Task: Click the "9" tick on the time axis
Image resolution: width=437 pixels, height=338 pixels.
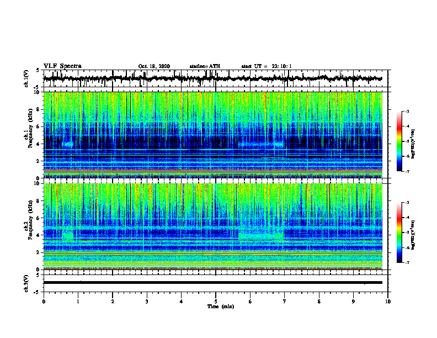Action: pyautogui.click(x=353, y=302)
